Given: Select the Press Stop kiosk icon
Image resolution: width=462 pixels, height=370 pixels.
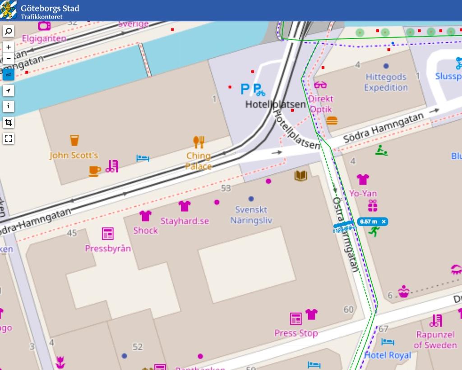Looking at the screenshot, I should [296, 319].
